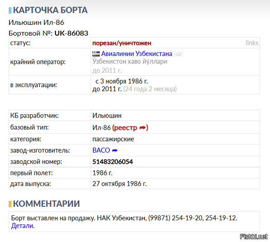Click the КОММЕНТАРИИ section heading
The width and height of the screenshot is (270, 242).
click(x=46, y=204)
